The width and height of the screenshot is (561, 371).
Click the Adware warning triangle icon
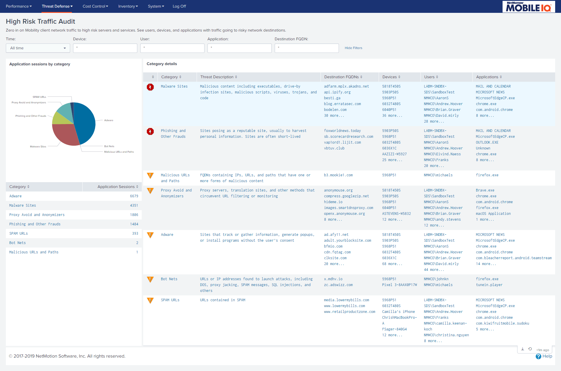pyautogui.click(x=150, y=235)
